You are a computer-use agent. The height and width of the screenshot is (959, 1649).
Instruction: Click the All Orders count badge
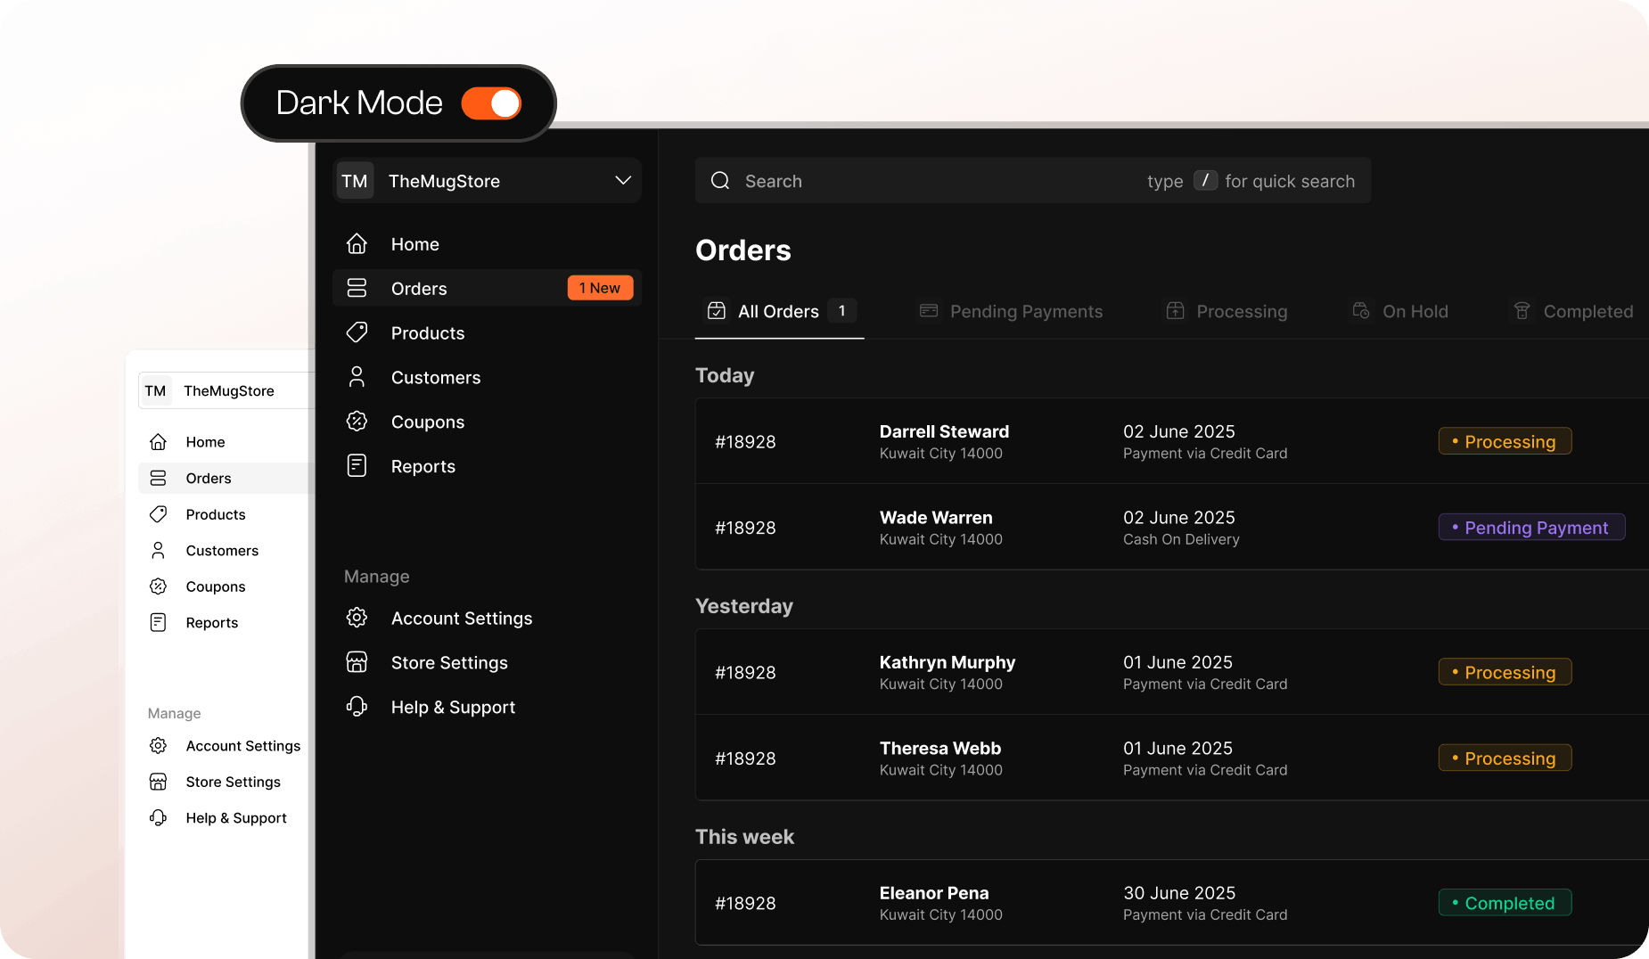coord(841,311)
